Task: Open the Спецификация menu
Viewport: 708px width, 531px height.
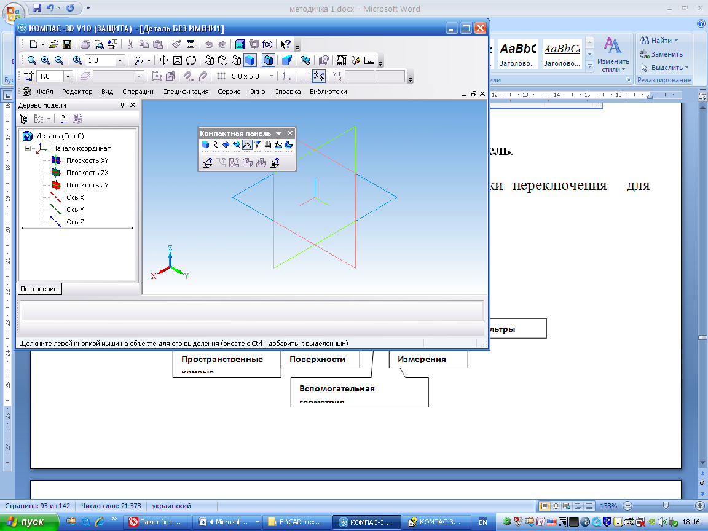Action: click(186, 92)
